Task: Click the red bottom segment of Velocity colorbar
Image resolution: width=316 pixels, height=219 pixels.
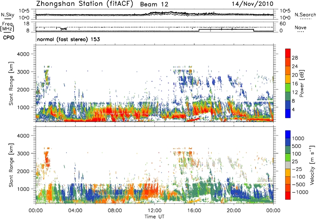Action: 288,196
